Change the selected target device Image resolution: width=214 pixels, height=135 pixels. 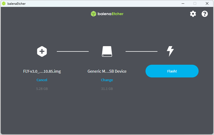point(107,80)
